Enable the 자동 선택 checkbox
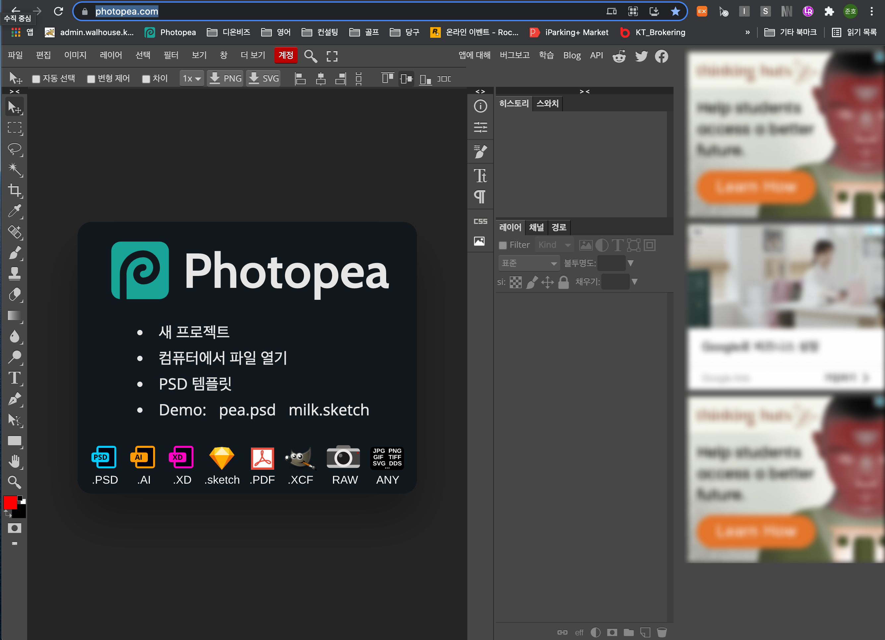Image resolution: width=885 pixels, height=640 pixels. [x=36, y=79]
